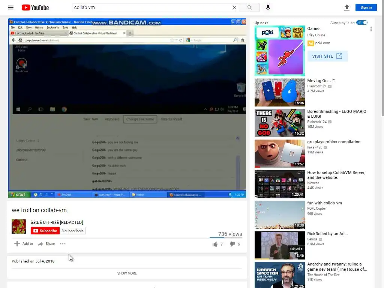
Task: Click the new tab plus button in video
Action: pos(130,33)
